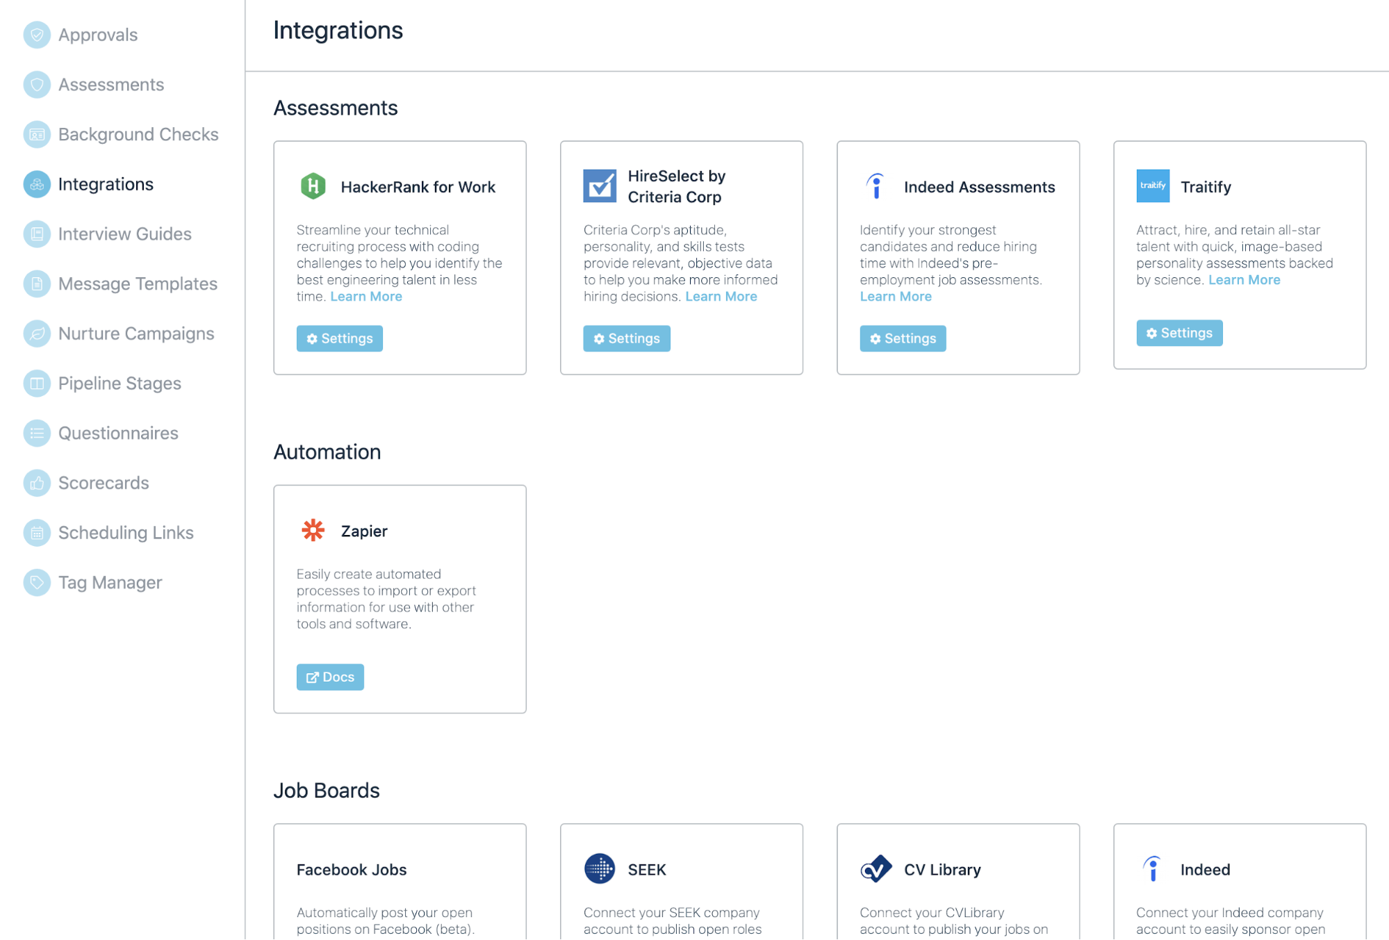The height and width of the screenshot is (940, 1389).
Task: Click the SEEK card title
Action: pyautogui.click(x=647, y=870)
